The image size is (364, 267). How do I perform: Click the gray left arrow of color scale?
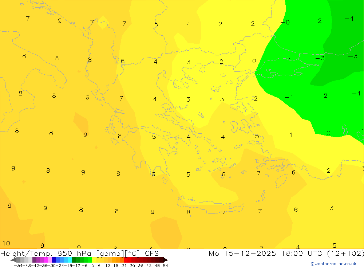pyautogui.click(x=13, y=260)
